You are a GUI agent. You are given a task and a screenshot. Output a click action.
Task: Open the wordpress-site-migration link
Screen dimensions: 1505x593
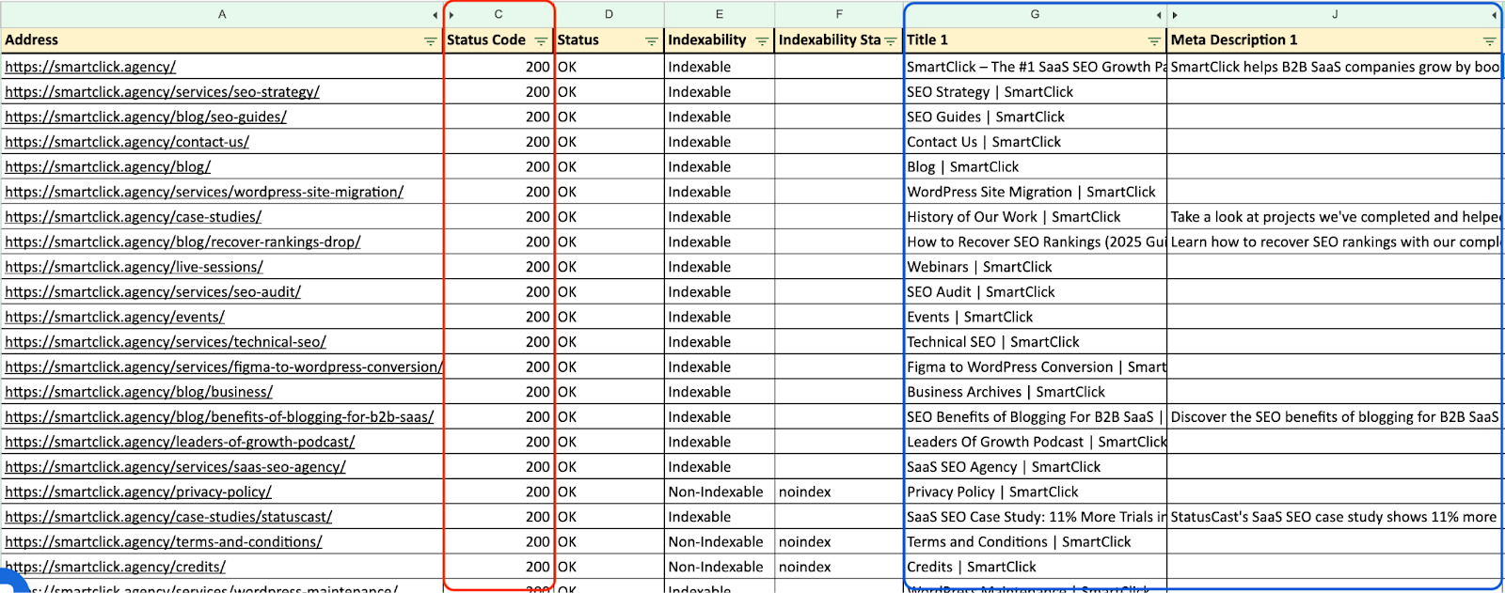tap(204, 192)
